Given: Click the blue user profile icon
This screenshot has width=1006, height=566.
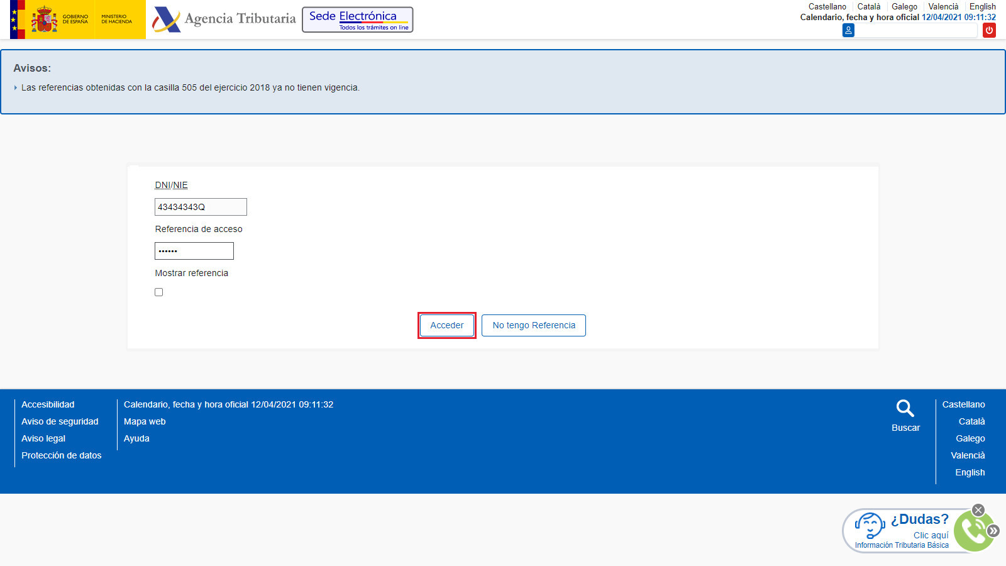Looking at the screenshot, I should click(x=848, y=30).
